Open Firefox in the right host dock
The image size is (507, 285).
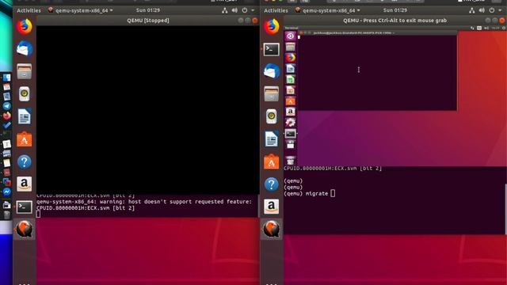point(271,26)
